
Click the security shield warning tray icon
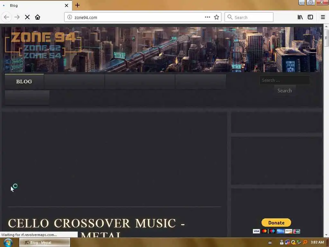point(293,242)
